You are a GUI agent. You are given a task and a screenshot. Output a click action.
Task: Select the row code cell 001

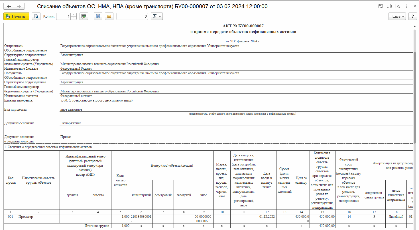point(11,219)
